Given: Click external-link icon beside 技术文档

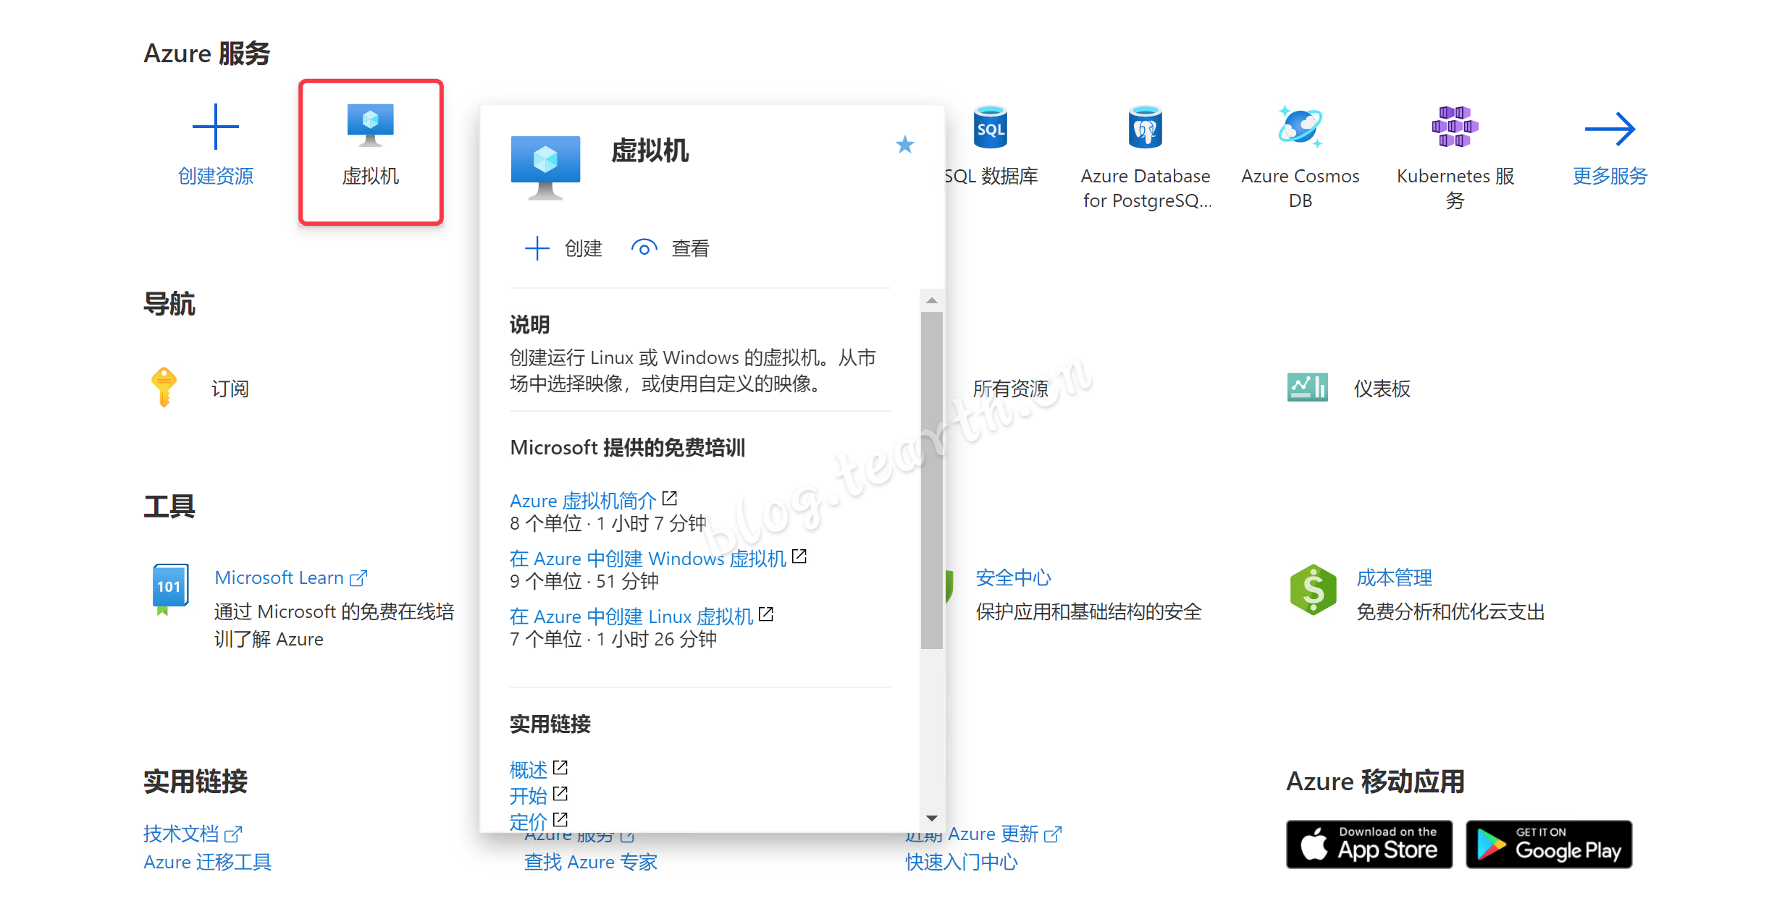Looking at the screenshot, I should [x=232, y=834].
